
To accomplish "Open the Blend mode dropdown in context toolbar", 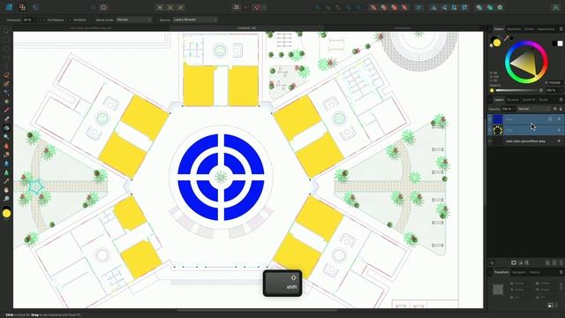I will 133,19.
